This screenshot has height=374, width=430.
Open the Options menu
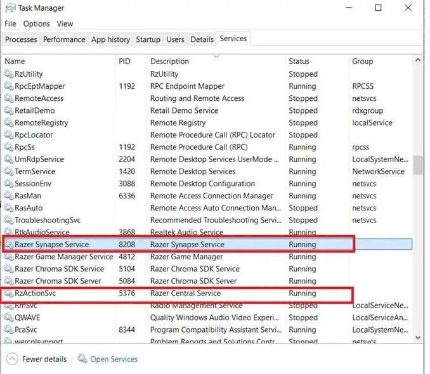[x=36, y=23]
